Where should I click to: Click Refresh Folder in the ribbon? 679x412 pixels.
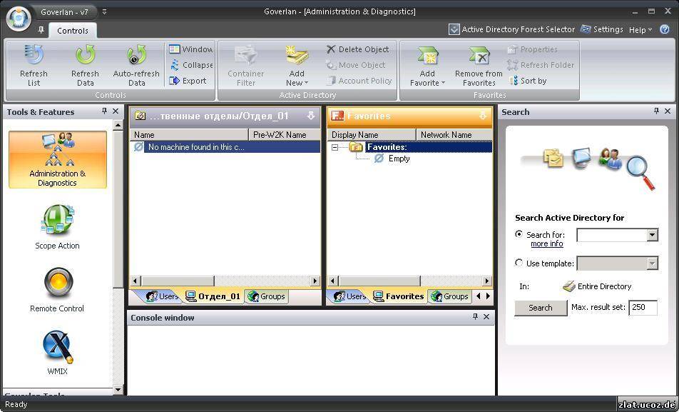coord(541,65)
